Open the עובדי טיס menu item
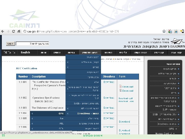This screenshot has height=139, width=185. point(159,53)
